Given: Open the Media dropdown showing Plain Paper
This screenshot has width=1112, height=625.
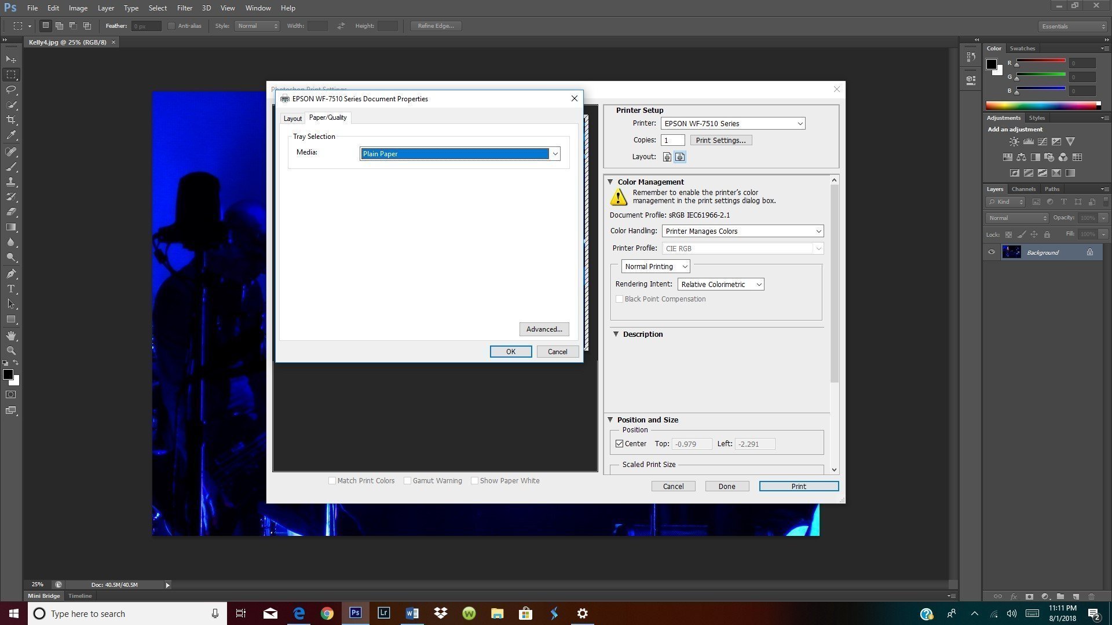Looking at the screenshot, I should point(460,154).
